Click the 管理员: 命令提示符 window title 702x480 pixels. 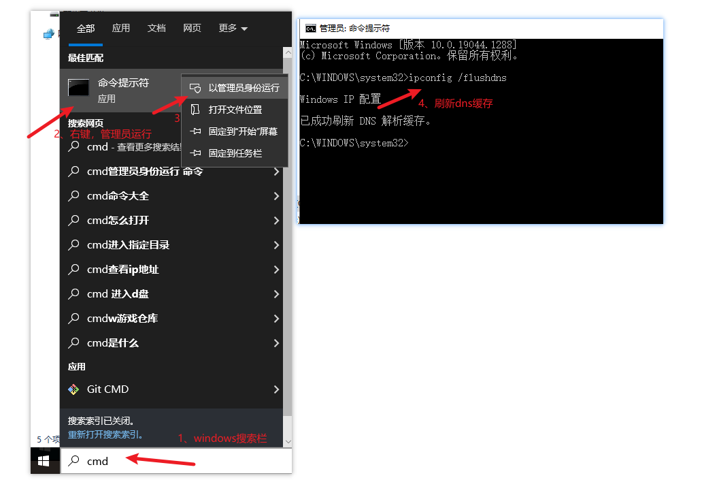tap(354, 29)
